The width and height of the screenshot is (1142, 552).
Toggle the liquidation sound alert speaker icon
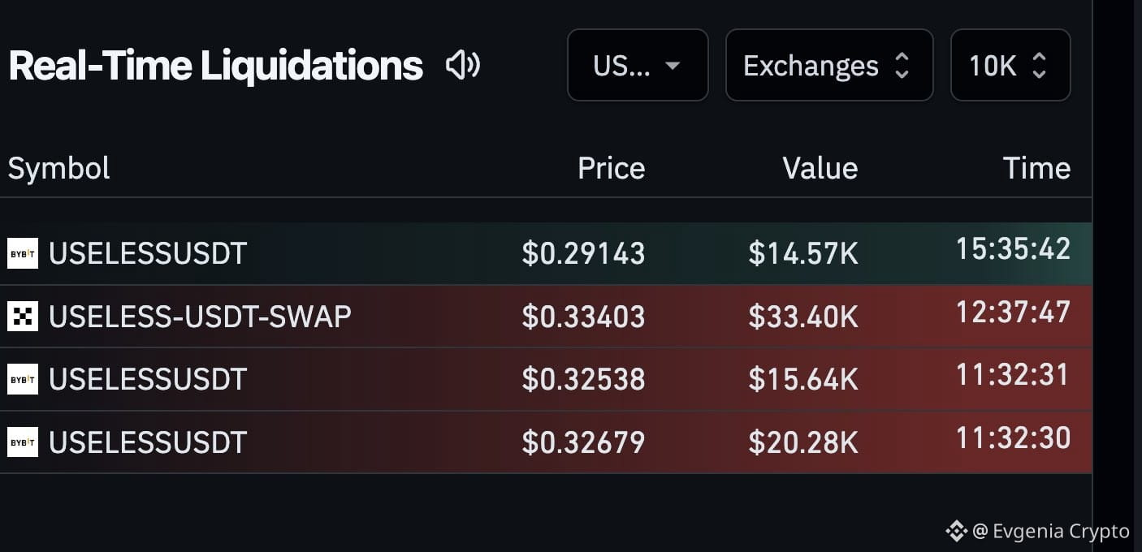463,65
